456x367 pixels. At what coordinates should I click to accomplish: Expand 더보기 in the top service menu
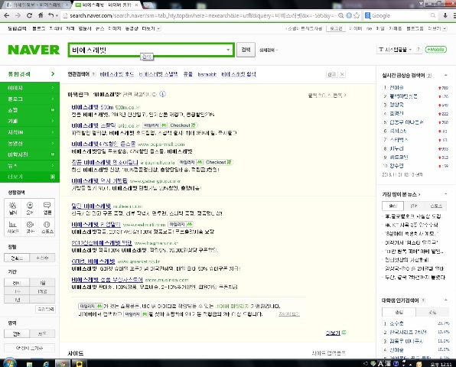(151, 28)
